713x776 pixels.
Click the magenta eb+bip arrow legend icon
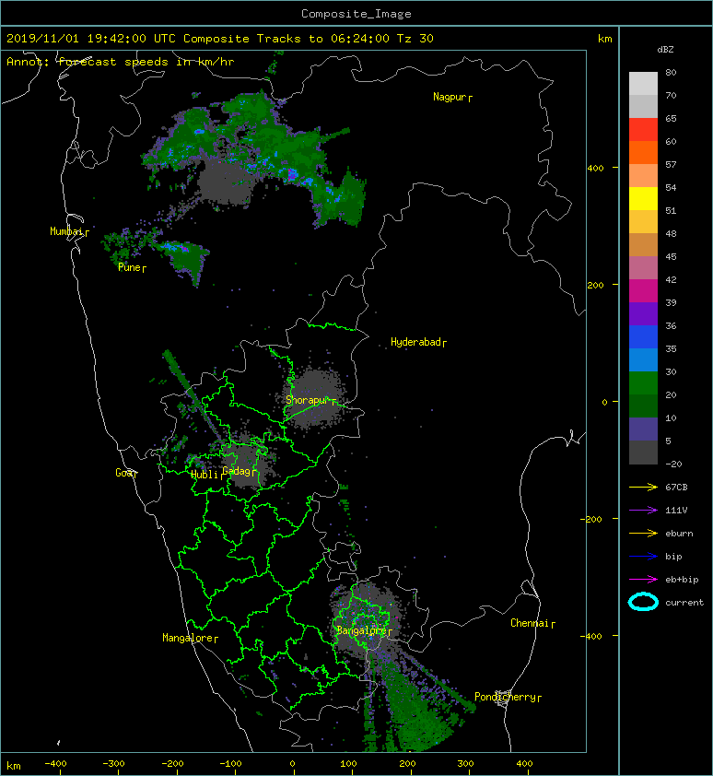(643, 580)
